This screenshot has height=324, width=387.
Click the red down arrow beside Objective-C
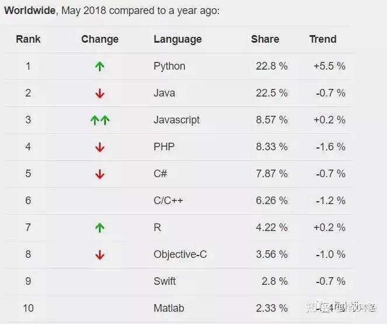100,255
